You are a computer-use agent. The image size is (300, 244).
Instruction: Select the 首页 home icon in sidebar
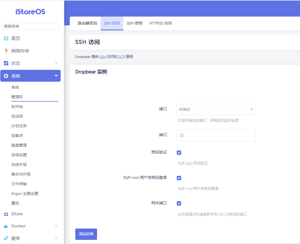pyautogui.click(x=6, y=38)
